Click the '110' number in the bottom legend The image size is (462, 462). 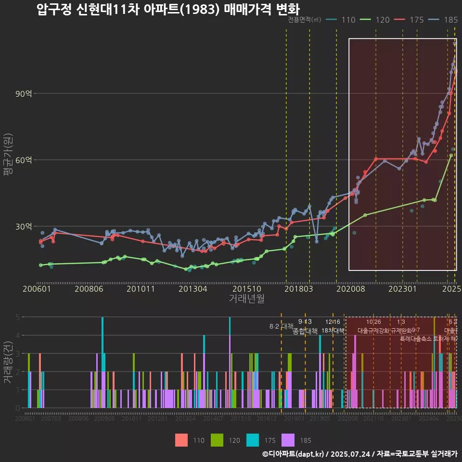(x=199, y=440)
